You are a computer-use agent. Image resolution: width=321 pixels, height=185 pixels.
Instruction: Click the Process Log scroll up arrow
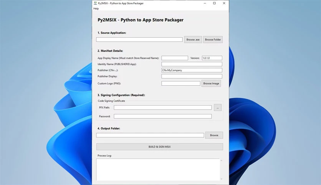click(x=221, y=161)
